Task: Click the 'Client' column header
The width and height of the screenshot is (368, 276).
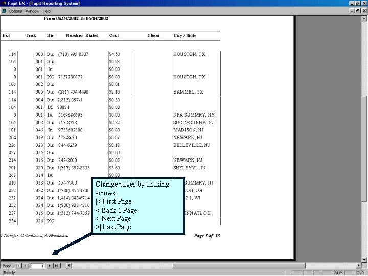Action: (153, 35)
